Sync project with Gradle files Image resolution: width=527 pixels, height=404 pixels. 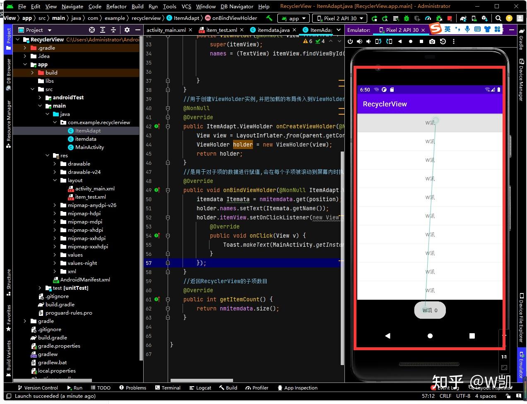click(462, 18)
